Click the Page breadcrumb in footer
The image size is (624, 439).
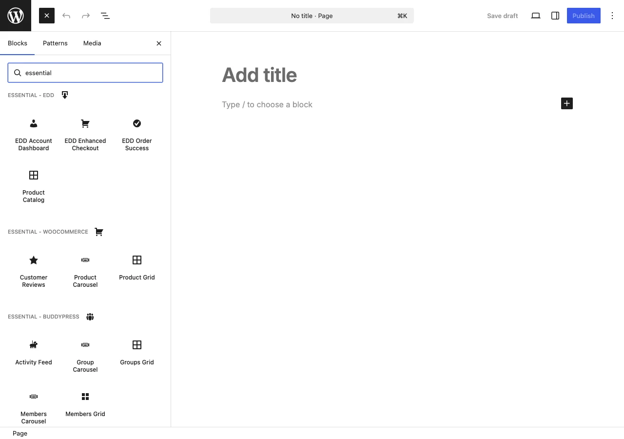point(20,433)
